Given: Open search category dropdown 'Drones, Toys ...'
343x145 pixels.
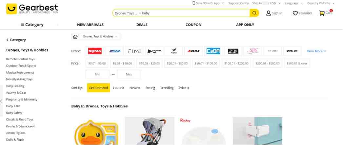Looking at the screenshot, I should point(128,13).
